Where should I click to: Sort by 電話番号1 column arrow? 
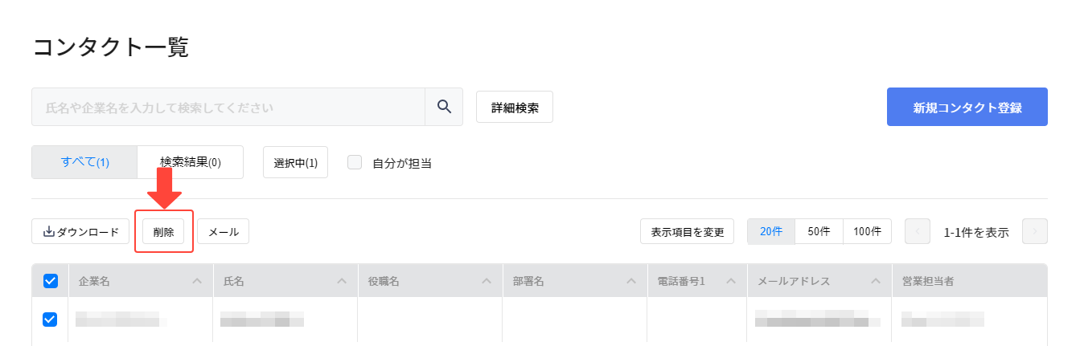pyautogui.click(x=731, y=281)
